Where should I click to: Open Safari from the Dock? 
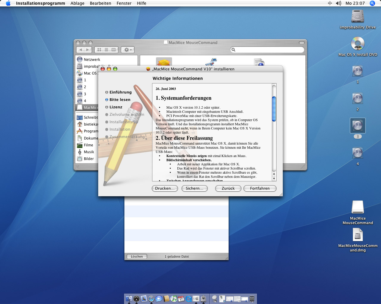pyautogui.click(x=151, y=299)
